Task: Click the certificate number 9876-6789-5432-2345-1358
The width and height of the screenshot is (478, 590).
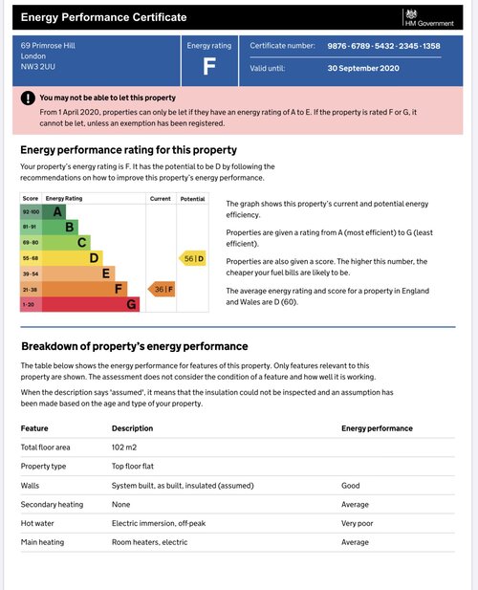Action: tap(383, 46)
